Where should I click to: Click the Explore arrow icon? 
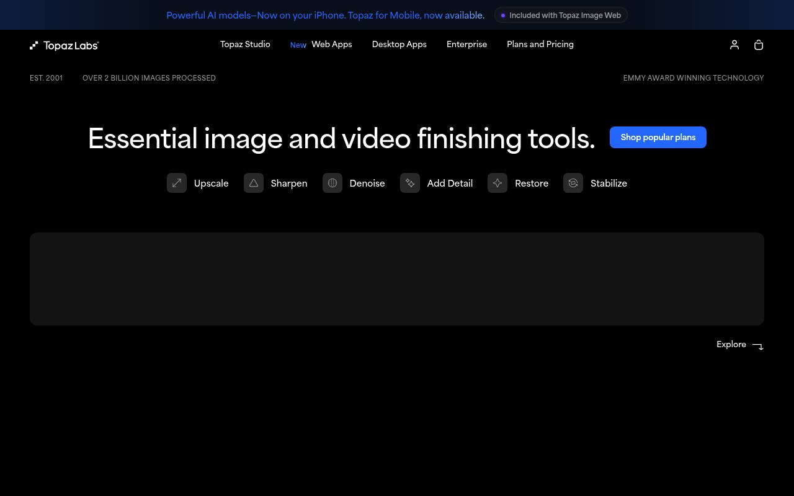[758, 346]
